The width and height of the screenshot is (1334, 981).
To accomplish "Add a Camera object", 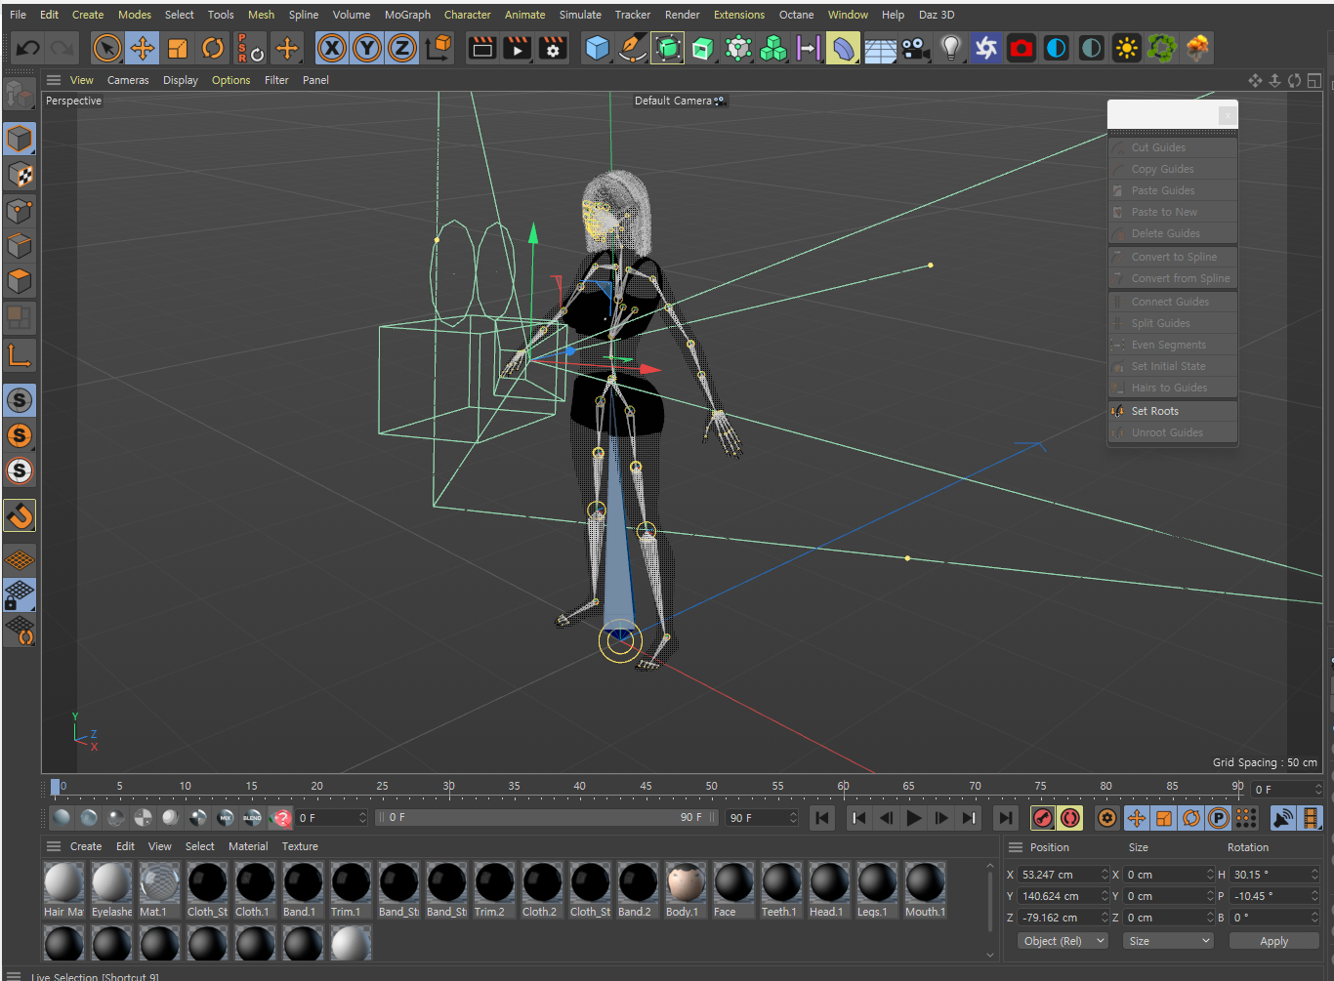I will point(915,47).
